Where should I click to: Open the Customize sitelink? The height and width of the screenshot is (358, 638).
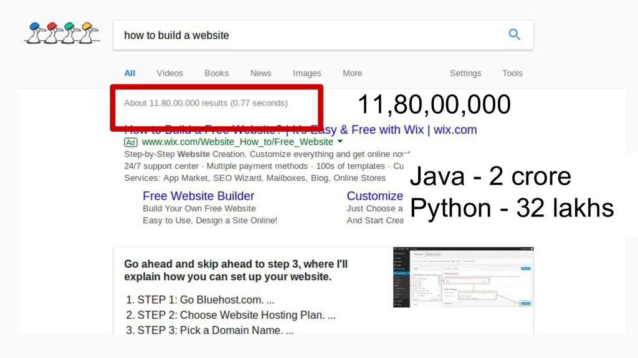tap(374, 196)
